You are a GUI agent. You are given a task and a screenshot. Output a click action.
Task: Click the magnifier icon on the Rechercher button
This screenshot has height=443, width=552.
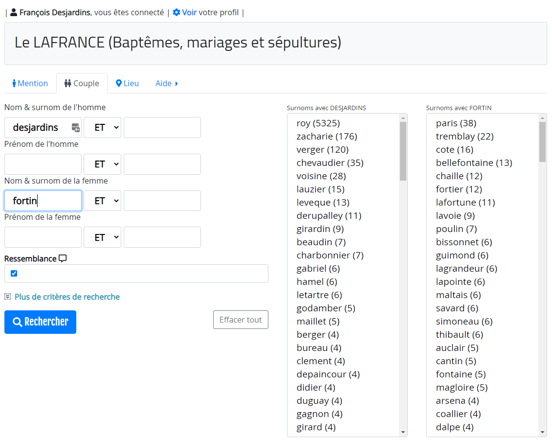17,322
